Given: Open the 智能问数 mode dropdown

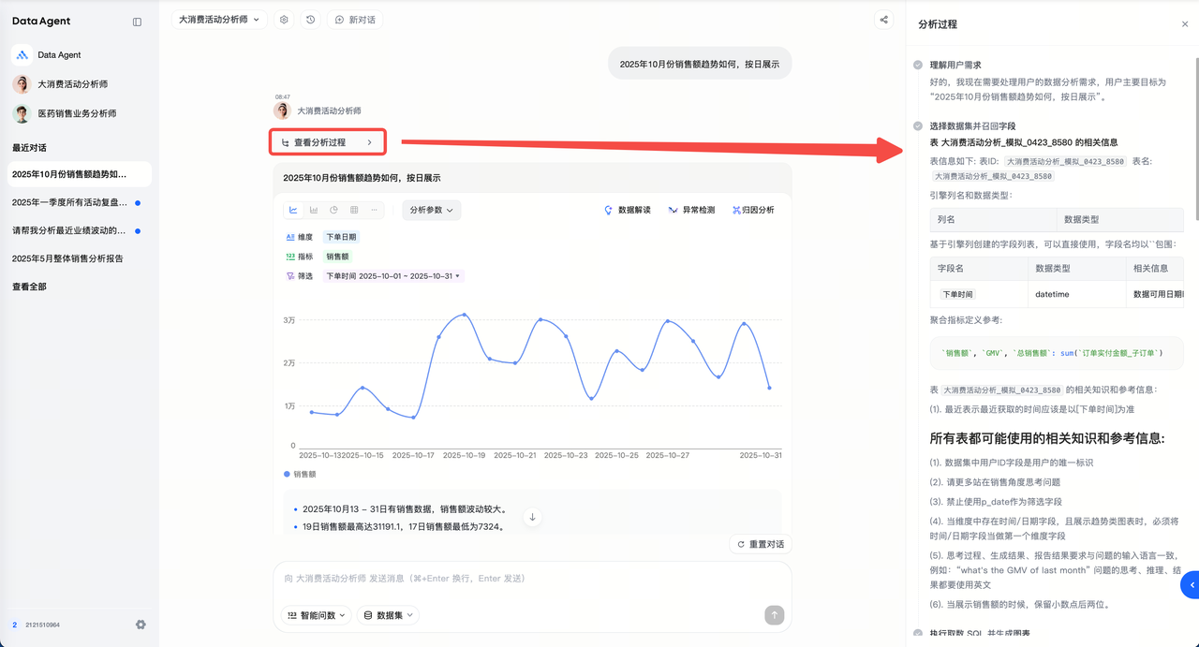Looking at the screenshot, I should click(316, 615).
